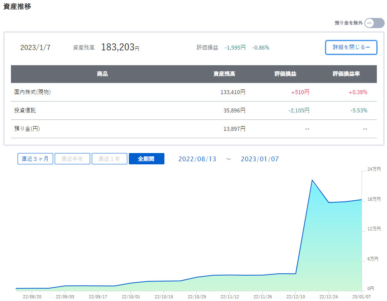Click the 資産残高 column header
Viewport: 387px width, 301px height.
[224, 74]
